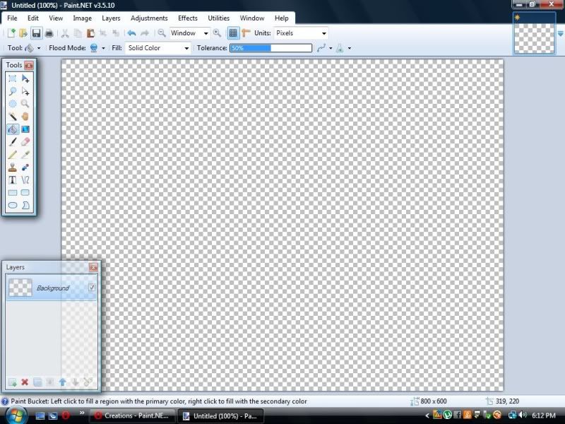
Task: Uncheck Background layer visibility checkbox
Action: coord(92,288)
